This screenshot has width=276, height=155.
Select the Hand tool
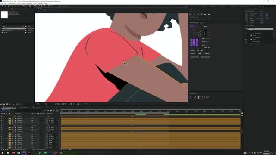[9, 6]
